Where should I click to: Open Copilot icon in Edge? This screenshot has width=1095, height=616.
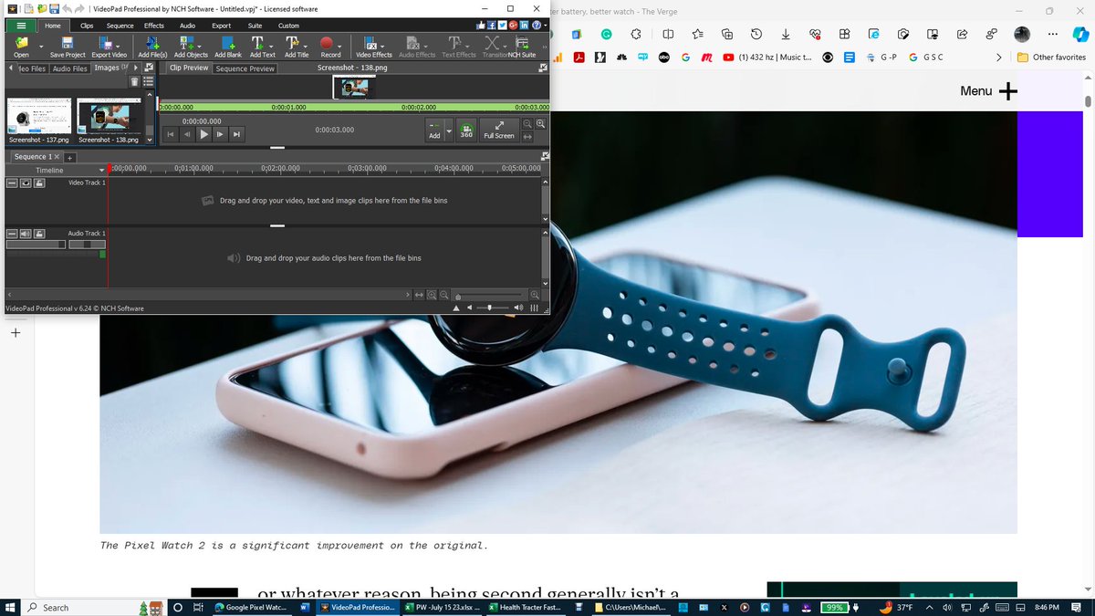point(1080,35)
